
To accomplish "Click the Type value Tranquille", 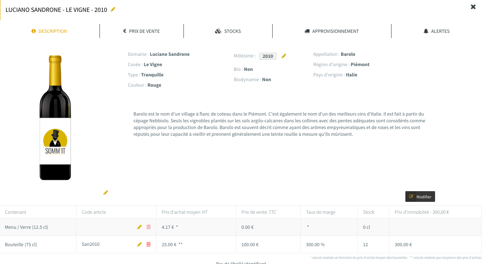I will point(152,75).
